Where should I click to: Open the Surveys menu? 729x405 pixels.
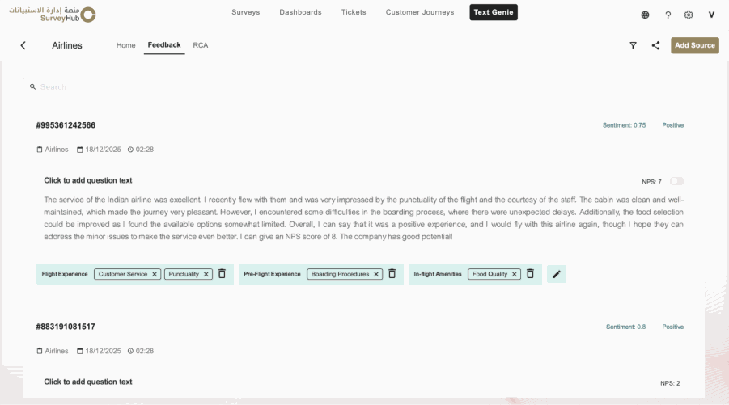coord(245,12)
